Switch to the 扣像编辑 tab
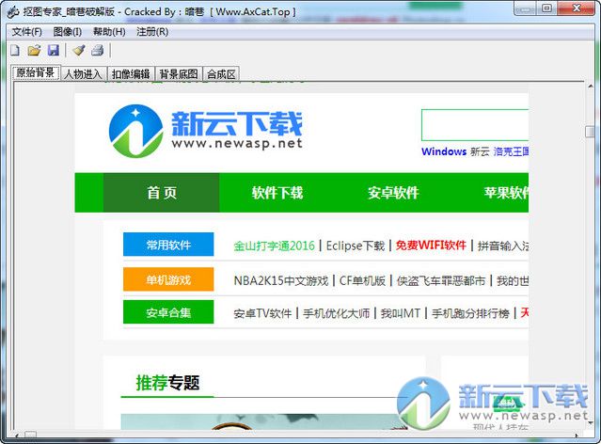The width and height of the screenshot is (601, 444). [x=131, y=74]
